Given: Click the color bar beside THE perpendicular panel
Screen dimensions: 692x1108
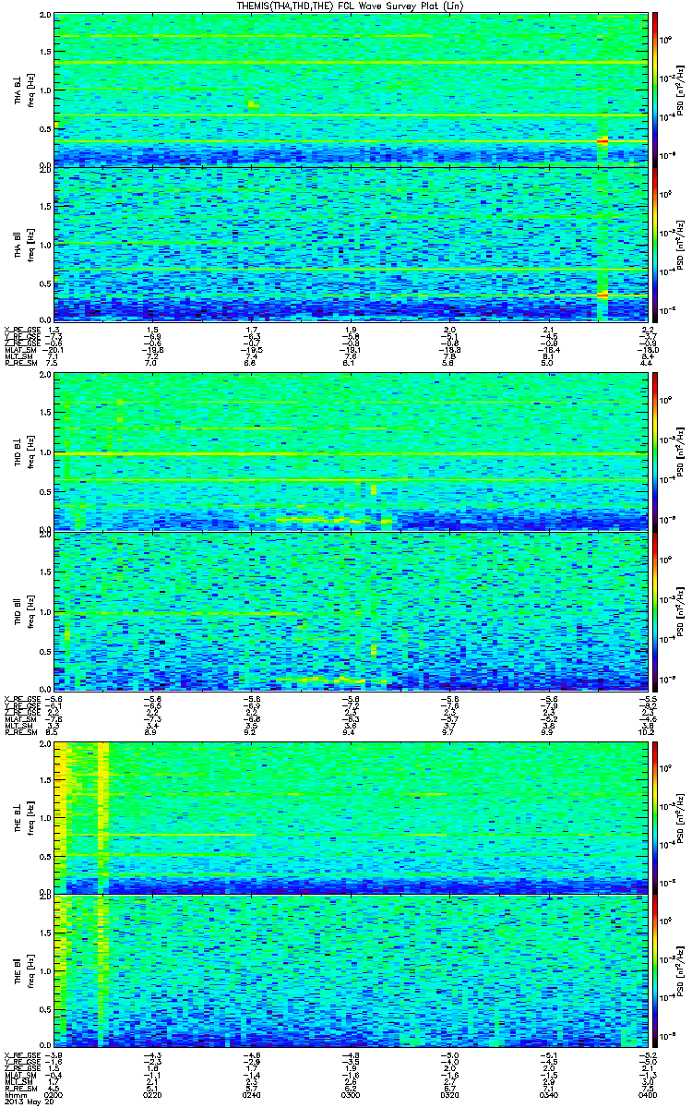Looking at the screenshot, I should tap(655, 817).
